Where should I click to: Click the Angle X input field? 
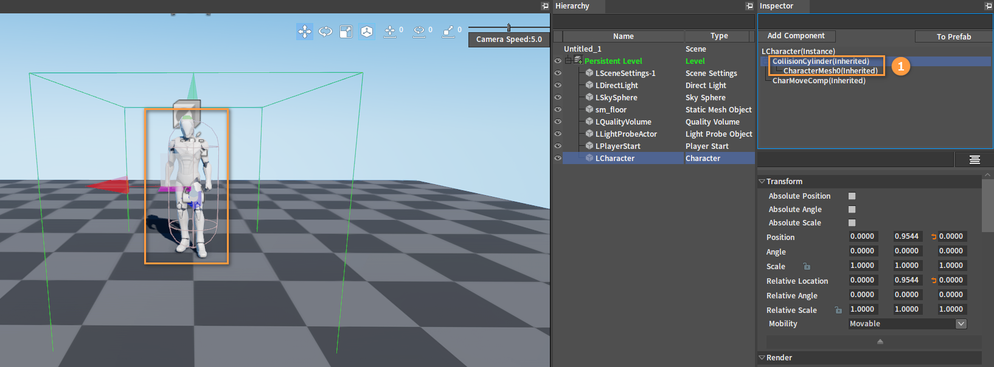pyautogui.click(x=864, y=251)
